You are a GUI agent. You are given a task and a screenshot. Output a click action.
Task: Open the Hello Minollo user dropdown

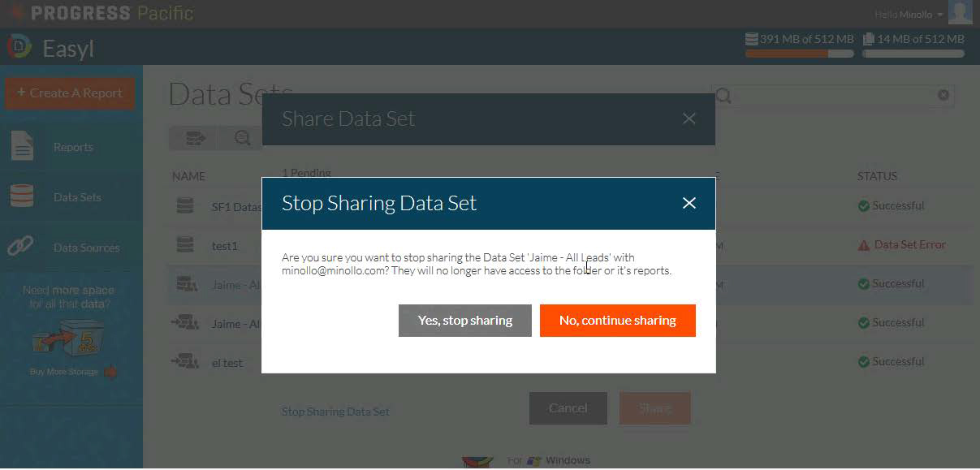[x=909, y=15]
